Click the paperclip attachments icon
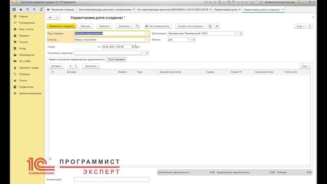The width and height of the screenshot is (327, 184). click(217, 26)
